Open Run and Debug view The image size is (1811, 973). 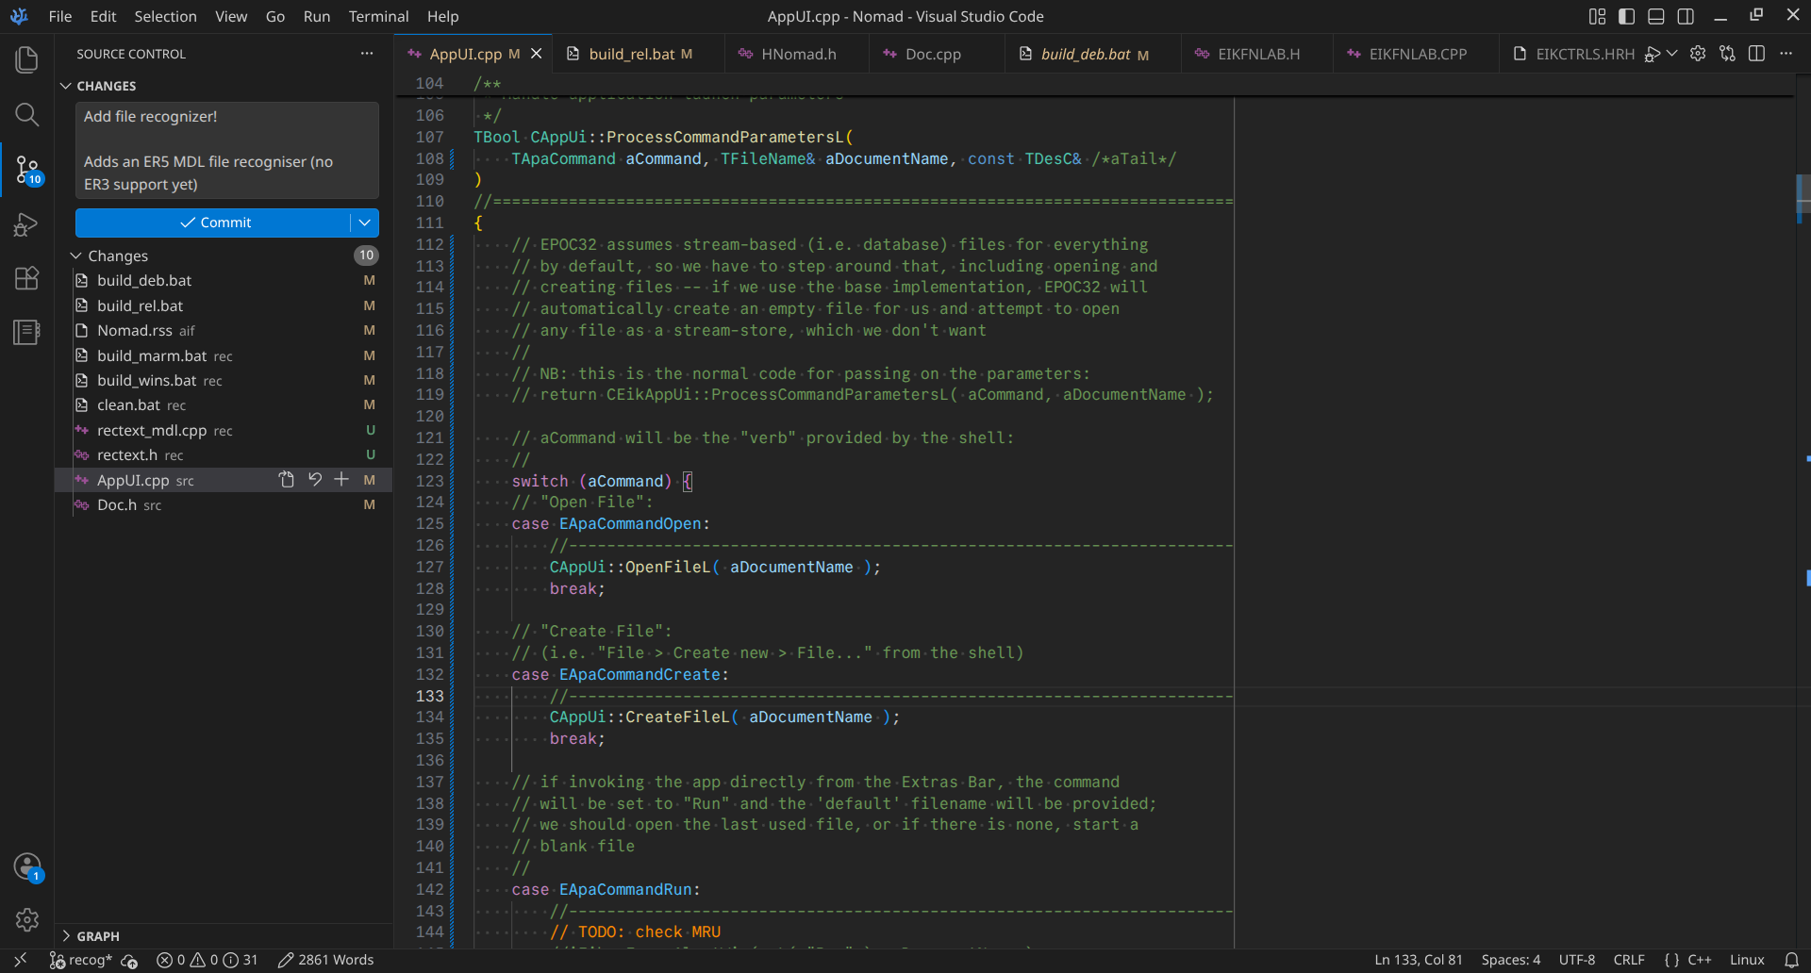26,224
